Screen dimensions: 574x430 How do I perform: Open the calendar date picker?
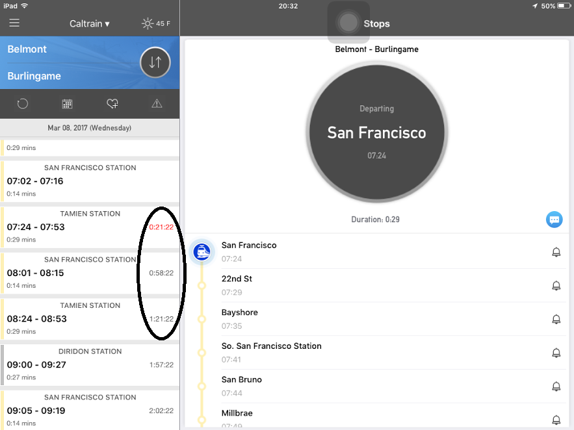click(67, 104)
